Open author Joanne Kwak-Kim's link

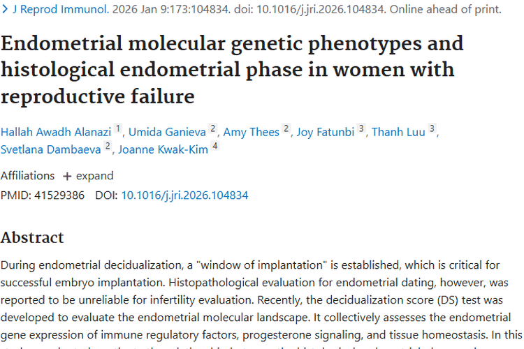163,149
